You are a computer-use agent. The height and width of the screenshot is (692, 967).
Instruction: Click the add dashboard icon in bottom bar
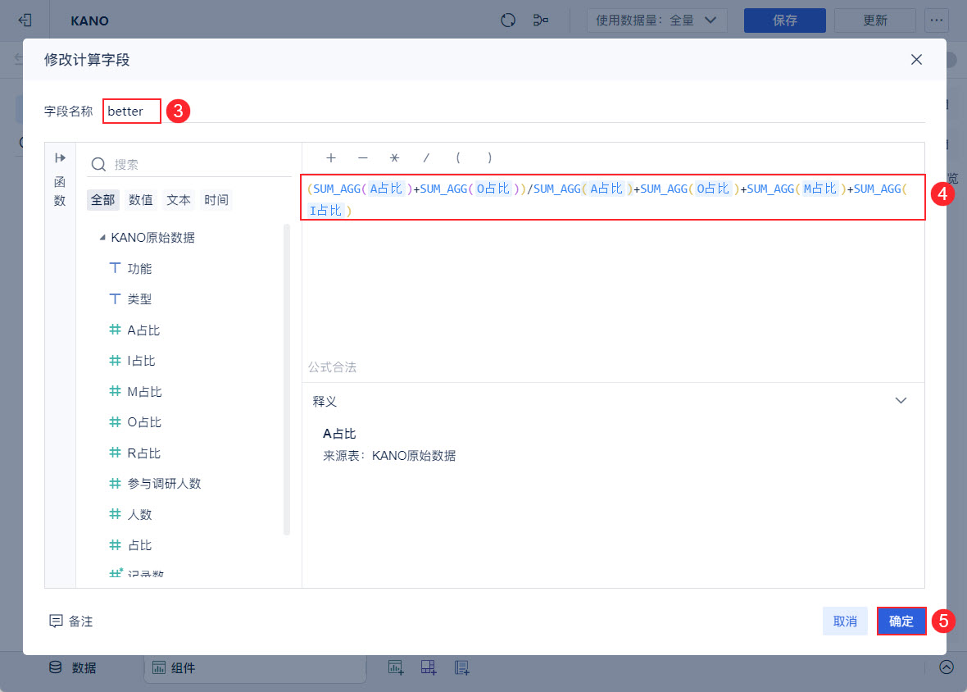pyautogui.click(x=429, y=667)
